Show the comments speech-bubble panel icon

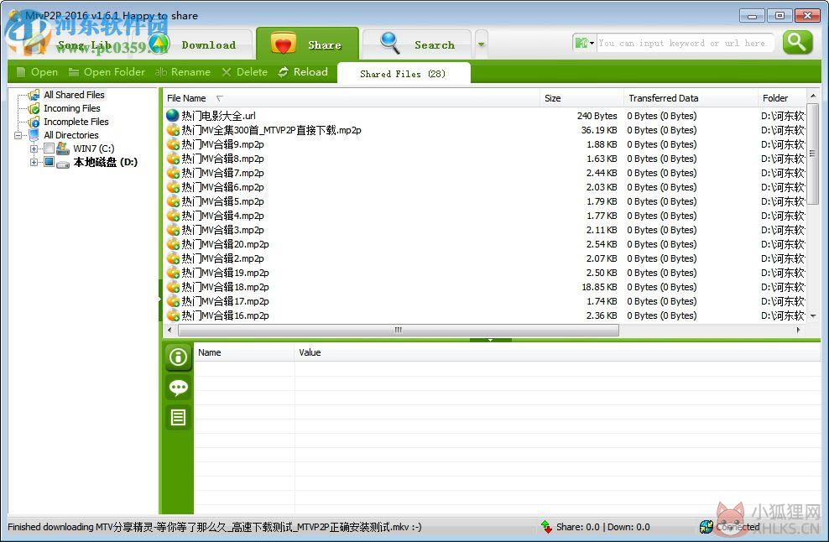[178, 388]
